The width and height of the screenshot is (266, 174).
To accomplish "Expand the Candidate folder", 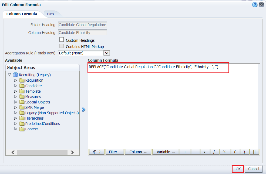I will pyautogui.click(x=16, y=86).
